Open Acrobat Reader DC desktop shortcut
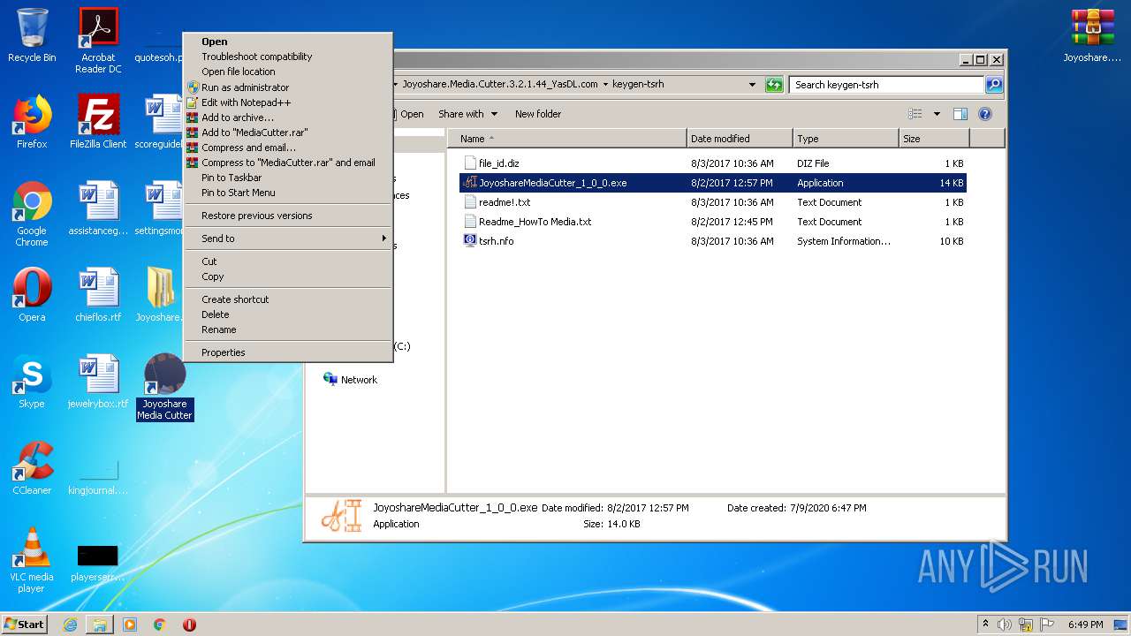Viewport: 1131px width, 636px height. (x=98, y=41)
